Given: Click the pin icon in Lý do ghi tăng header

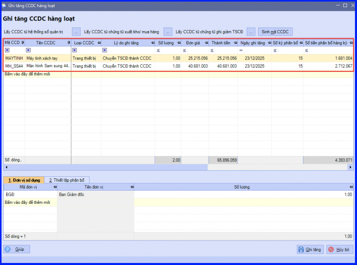Looking at the screenshot, I should tap(152, 43).
